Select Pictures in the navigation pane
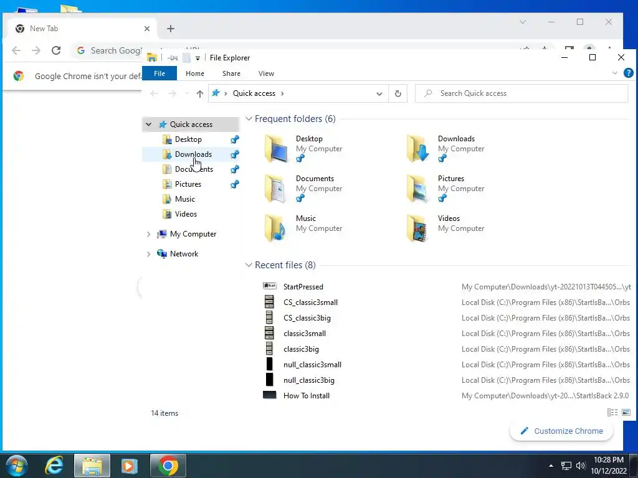This screenshot has height=478, width=638. (188, 184)
